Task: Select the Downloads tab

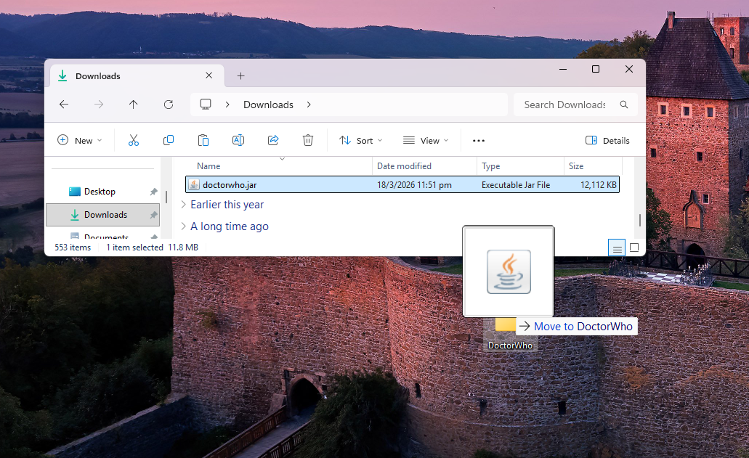Action: [x=124, y=76]
